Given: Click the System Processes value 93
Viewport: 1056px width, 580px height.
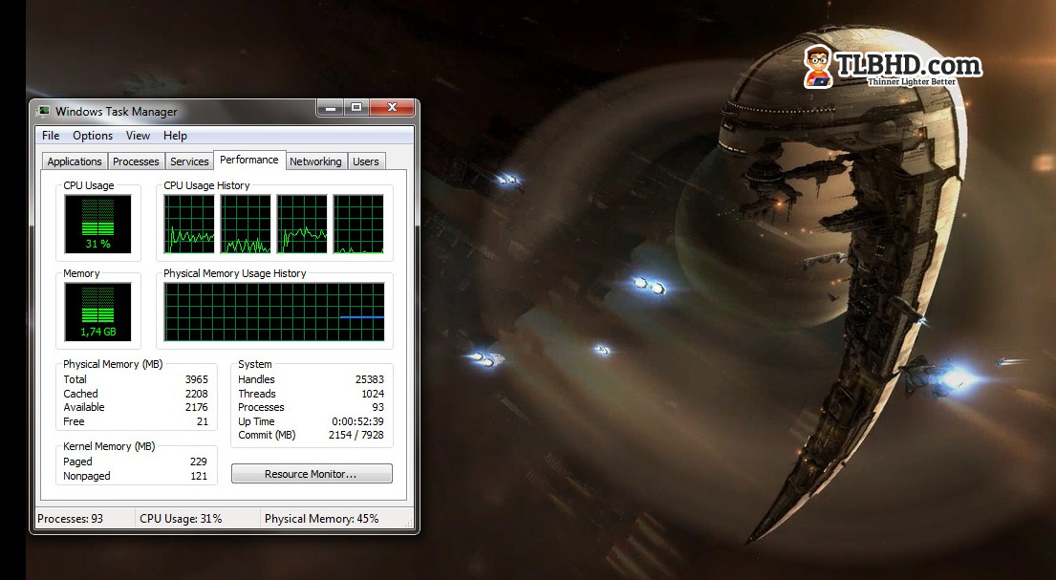Looking at the screenshot, I should (x=377, y=407).
